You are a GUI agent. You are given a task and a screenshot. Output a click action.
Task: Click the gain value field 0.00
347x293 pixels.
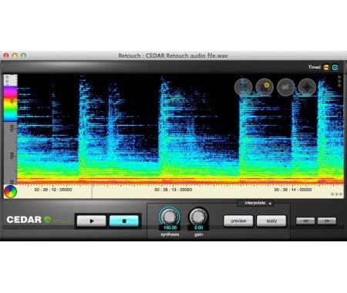(198, 227)
